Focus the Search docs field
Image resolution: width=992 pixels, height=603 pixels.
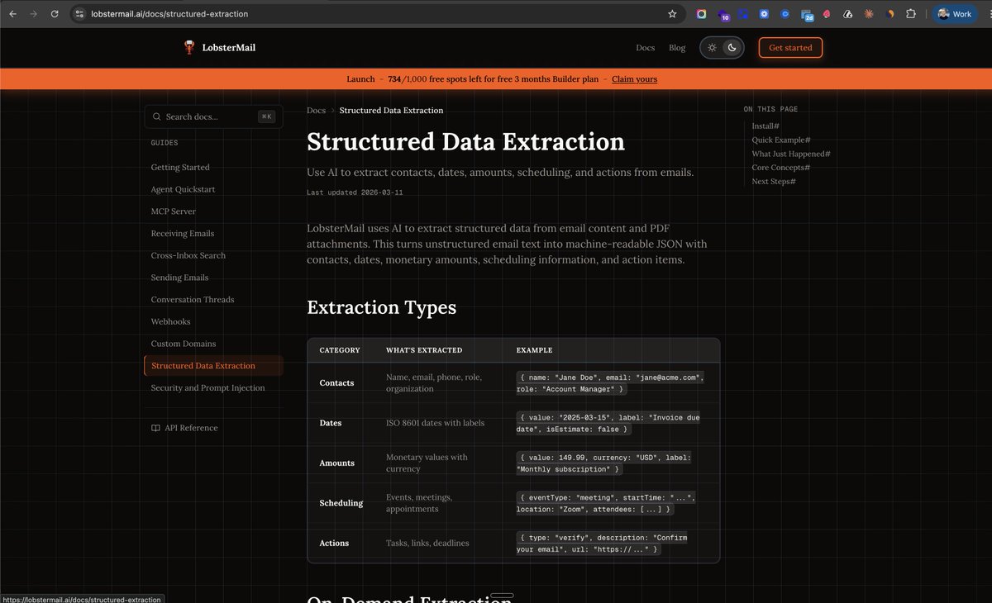[213, 116]
